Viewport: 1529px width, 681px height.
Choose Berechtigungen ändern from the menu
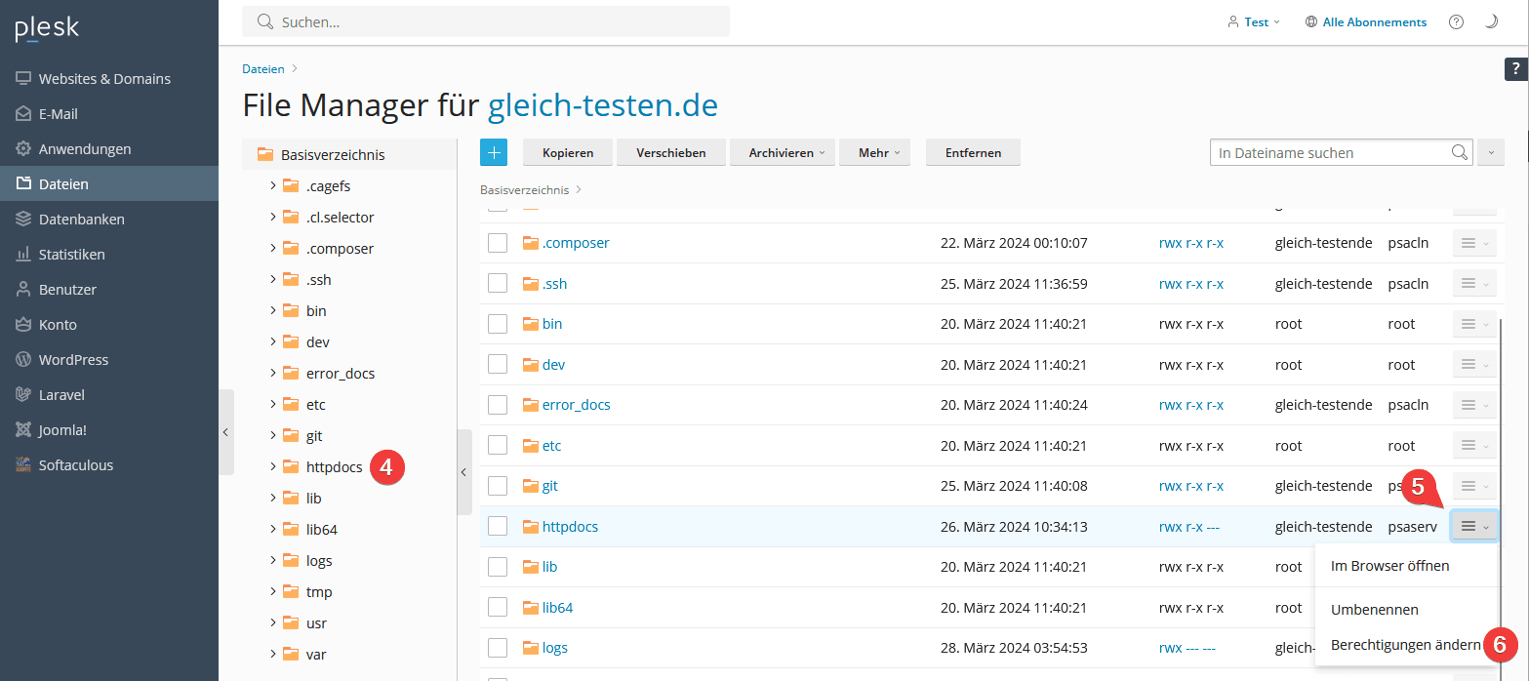click(x=1404, y=645)
